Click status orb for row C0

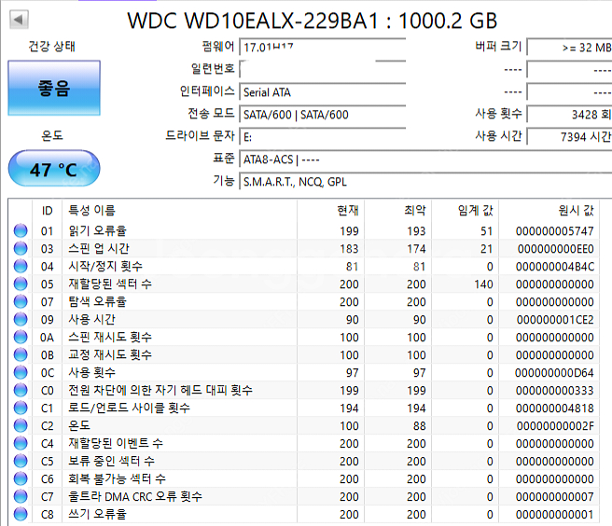click(x=21, y=390)
